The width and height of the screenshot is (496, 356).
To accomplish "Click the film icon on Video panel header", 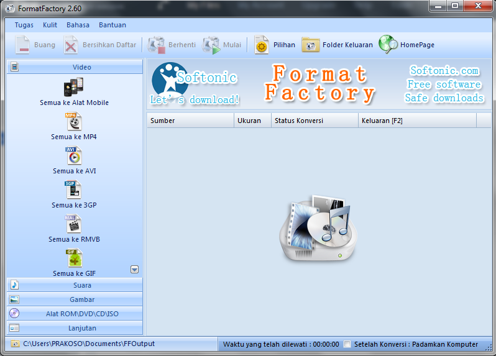I will point(14,66).
